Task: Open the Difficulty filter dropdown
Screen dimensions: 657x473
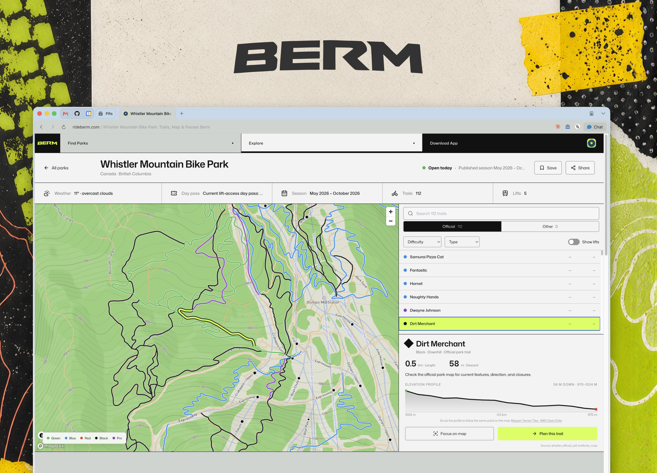Action: pyautogui.click(x=422, y=242)
